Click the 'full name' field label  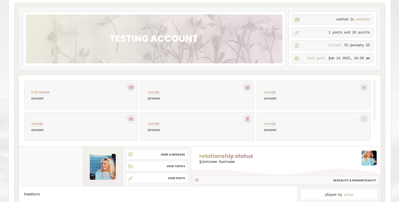click(x=40, y=92)
